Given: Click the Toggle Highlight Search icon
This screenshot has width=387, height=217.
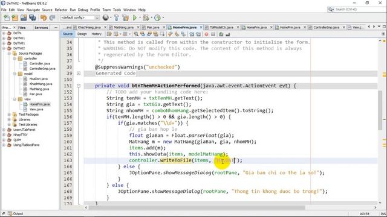Looking at the screenshot, I should [155, 34].
